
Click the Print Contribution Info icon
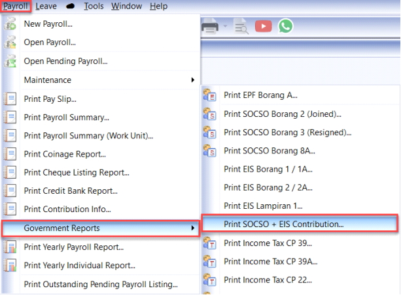click(x=10, y=209)
